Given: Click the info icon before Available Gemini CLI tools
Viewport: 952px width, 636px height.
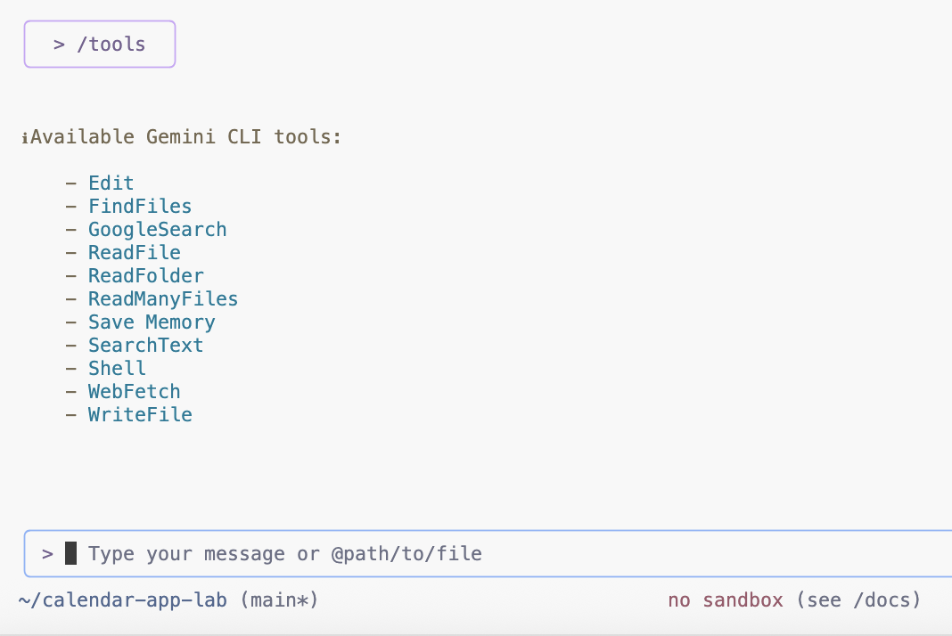Looking at the screenshot, I should point(24,138).
